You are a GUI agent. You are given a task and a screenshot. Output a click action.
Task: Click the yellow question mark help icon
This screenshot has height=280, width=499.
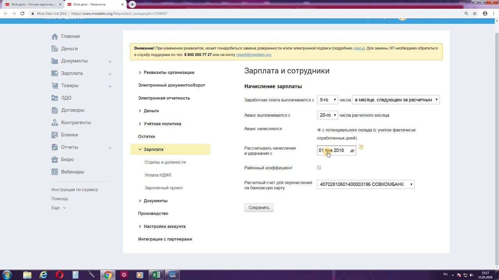pos(361,147)
